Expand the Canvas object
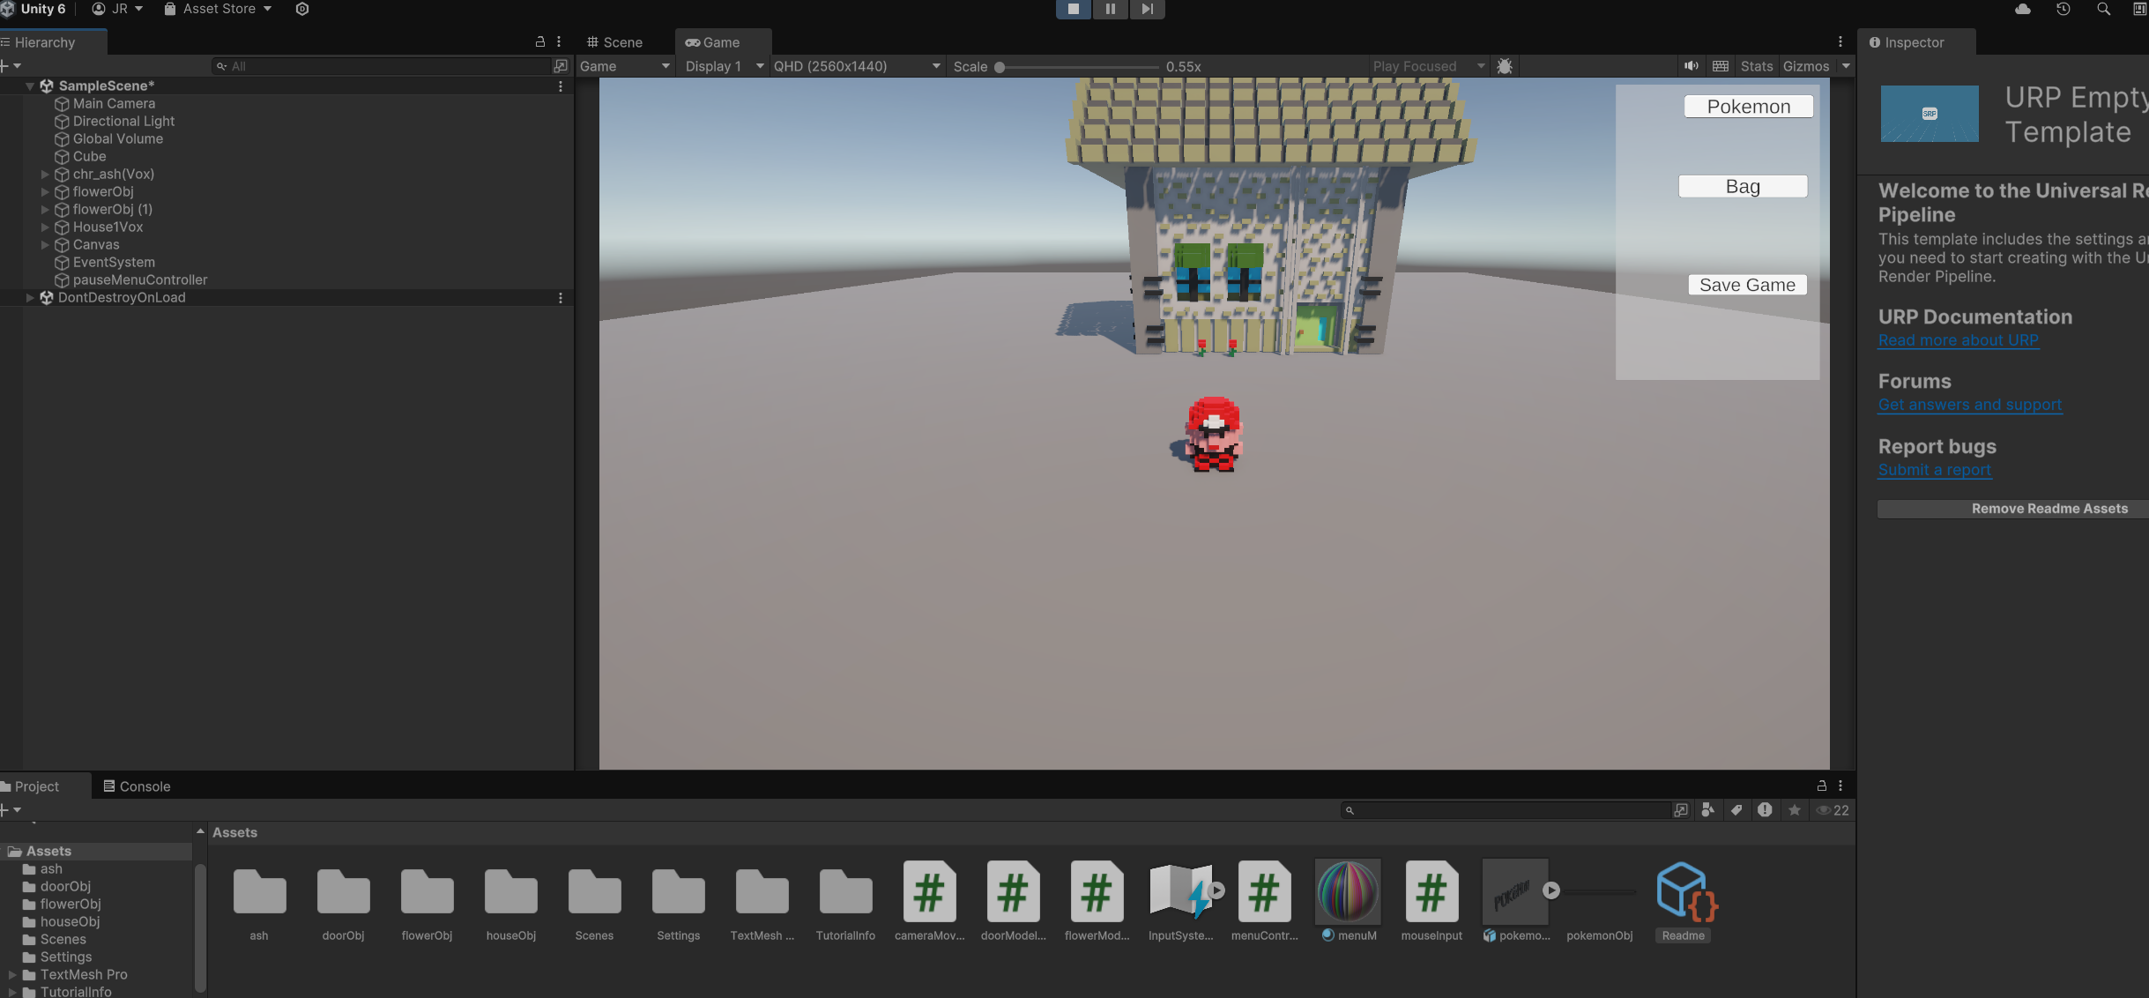This screenshot has height=998, width=2149. [45, 244]
